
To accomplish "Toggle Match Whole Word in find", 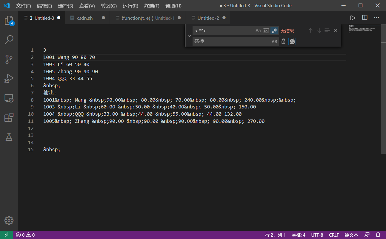I will point(266,30).
